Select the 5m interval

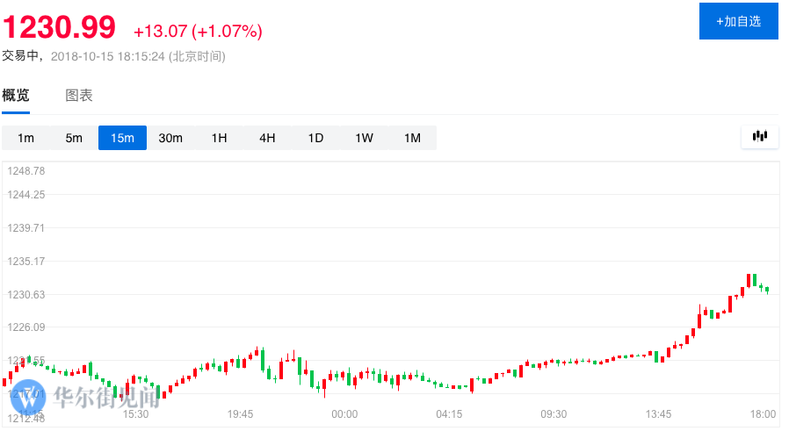tap(74, 138)
